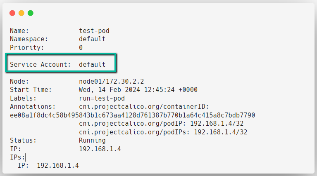
Task: Click the indented IP 192.168.1.4 entry
Action: [48, 166]
